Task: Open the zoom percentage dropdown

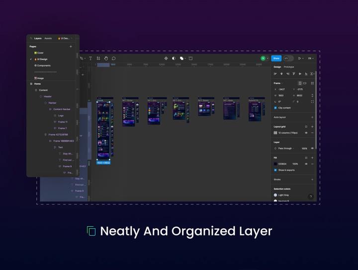Action: pos(310,58)
